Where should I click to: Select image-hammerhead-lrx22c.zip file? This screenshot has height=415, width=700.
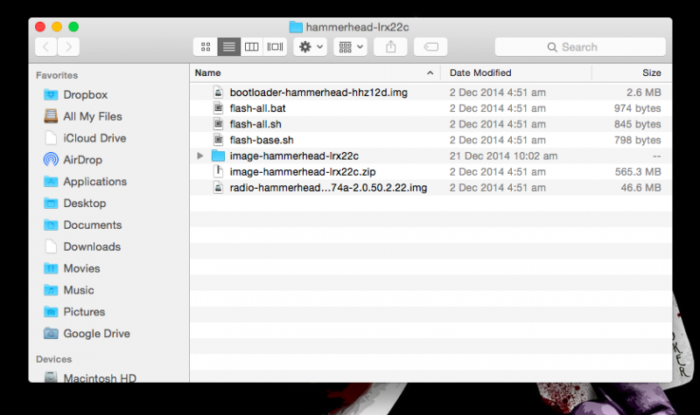[x=290, y=171]
